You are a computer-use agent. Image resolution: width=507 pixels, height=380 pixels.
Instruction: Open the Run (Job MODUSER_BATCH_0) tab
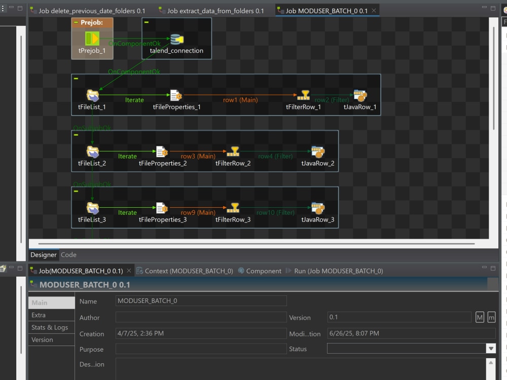point(334,271)
